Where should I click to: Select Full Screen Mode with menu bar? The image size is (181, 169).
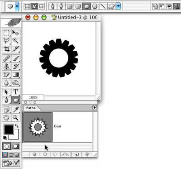point(11,155)
